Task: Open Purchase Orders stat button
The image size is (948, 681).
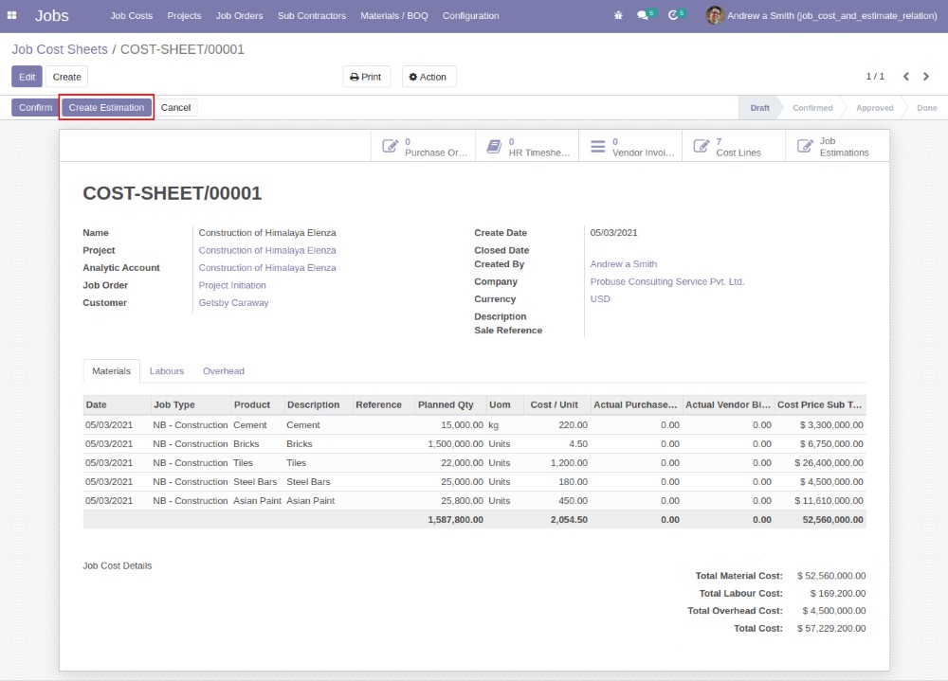Action: pyautogui.click(x=423, y=147)
